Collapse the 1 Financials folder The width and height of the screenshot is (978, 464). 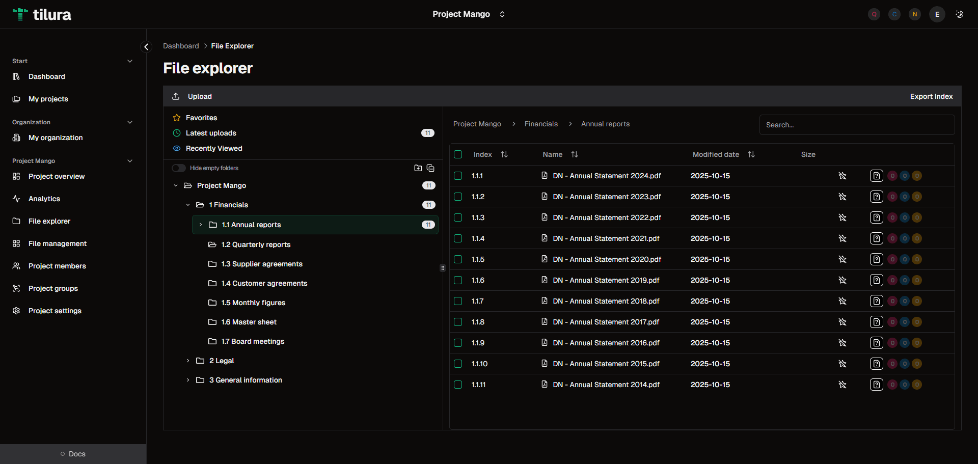pos(188,205)
